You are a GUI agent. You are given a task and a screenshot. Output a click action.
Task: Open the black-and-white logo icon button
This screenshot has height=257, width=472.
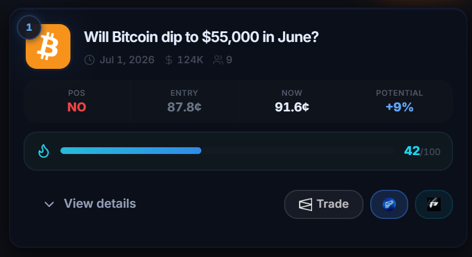434,204
